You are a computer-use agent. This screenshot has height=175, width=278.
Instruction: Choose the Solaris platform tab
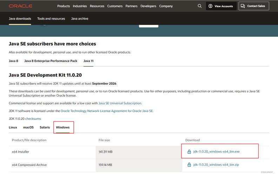pyautogui.click(x=45, y=127)
